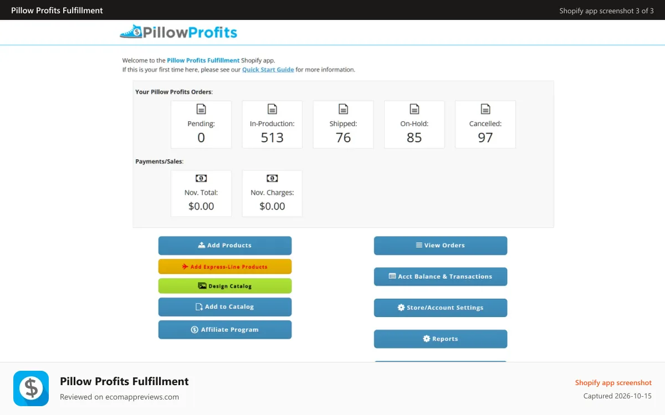
Task: Click the View Orders button
Action: tap(441, 246)
